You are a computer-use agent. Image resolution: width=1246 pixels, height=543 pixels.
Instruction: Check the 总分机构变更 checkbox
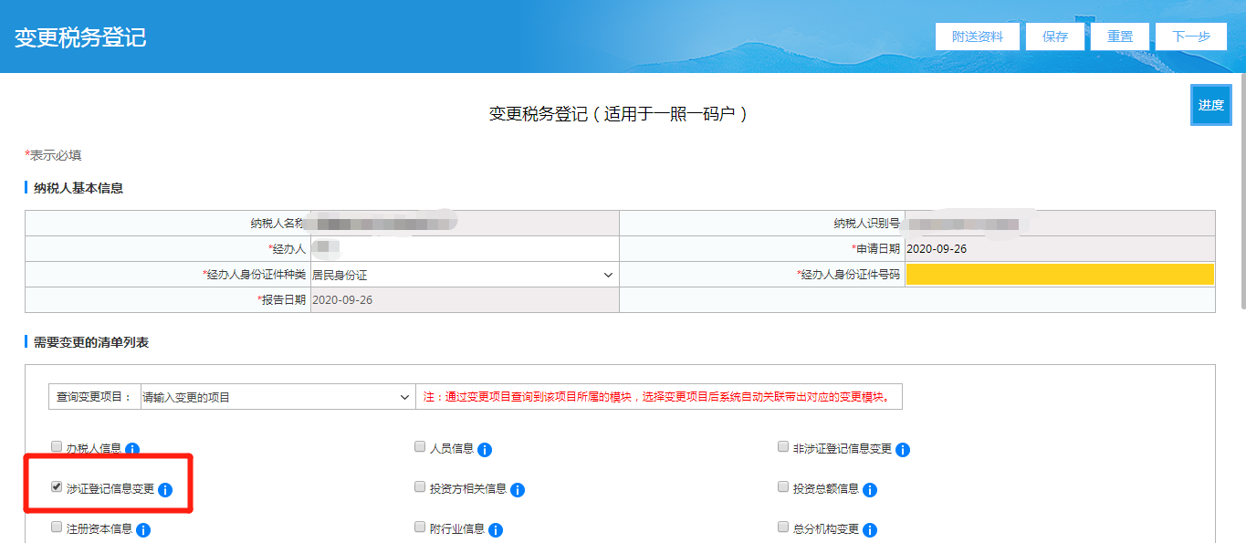(x=783, y=527)
